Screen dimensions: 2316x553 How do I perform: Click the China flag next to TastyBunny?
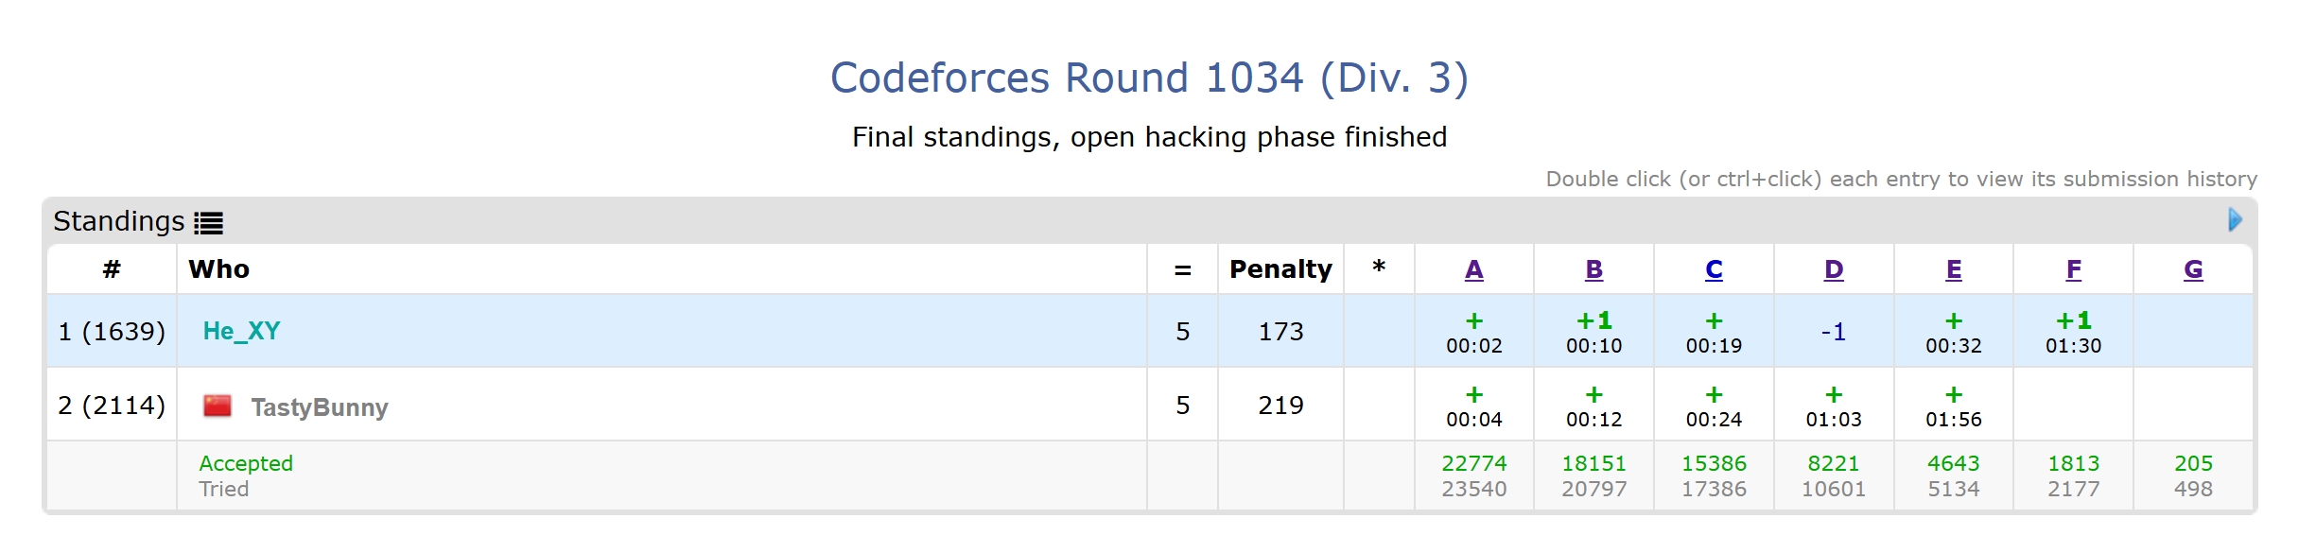click(x=218, y=406)
